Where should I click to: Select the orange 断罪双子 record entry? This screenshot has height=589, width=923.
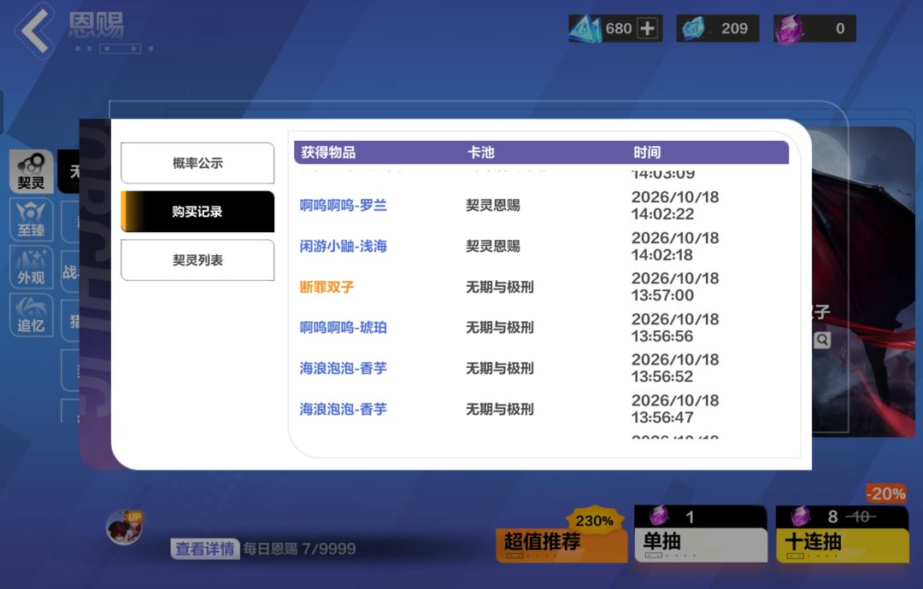pos(326,287)
